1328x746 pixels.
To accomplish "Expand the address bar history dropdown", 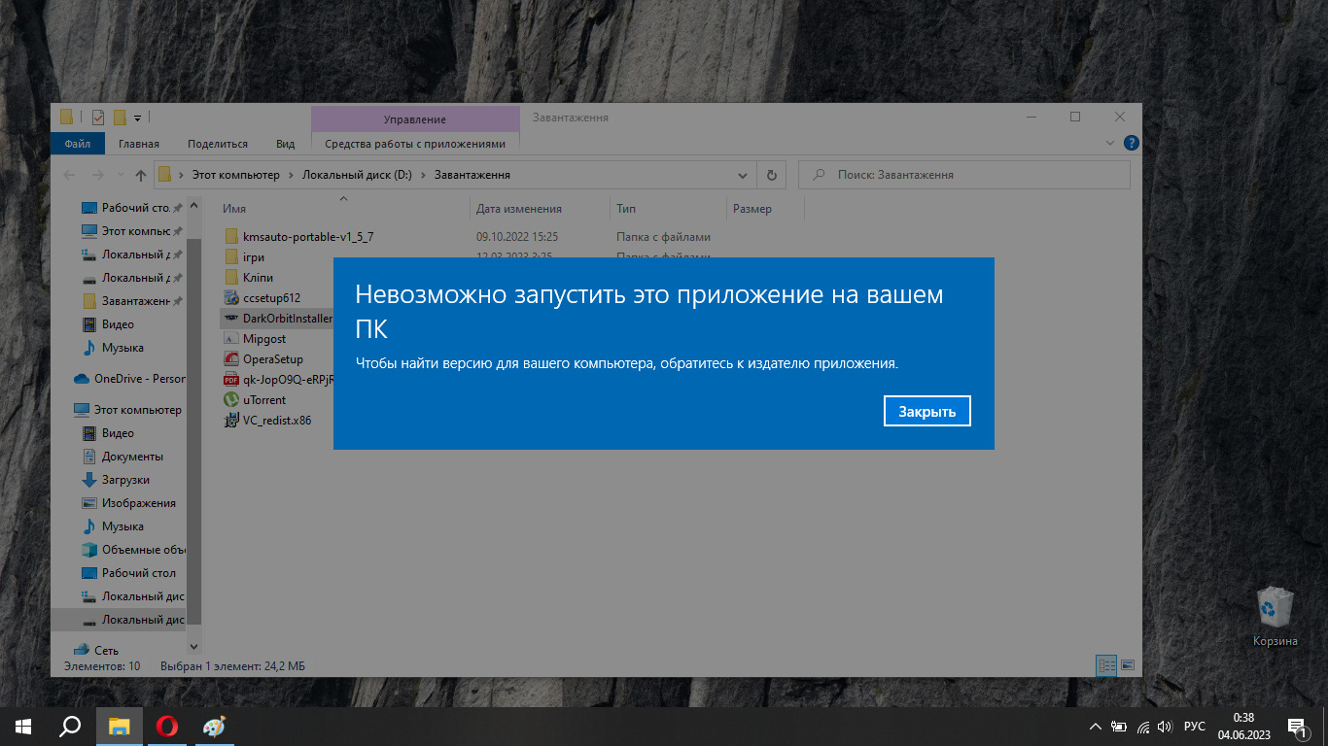I will 743,175.
